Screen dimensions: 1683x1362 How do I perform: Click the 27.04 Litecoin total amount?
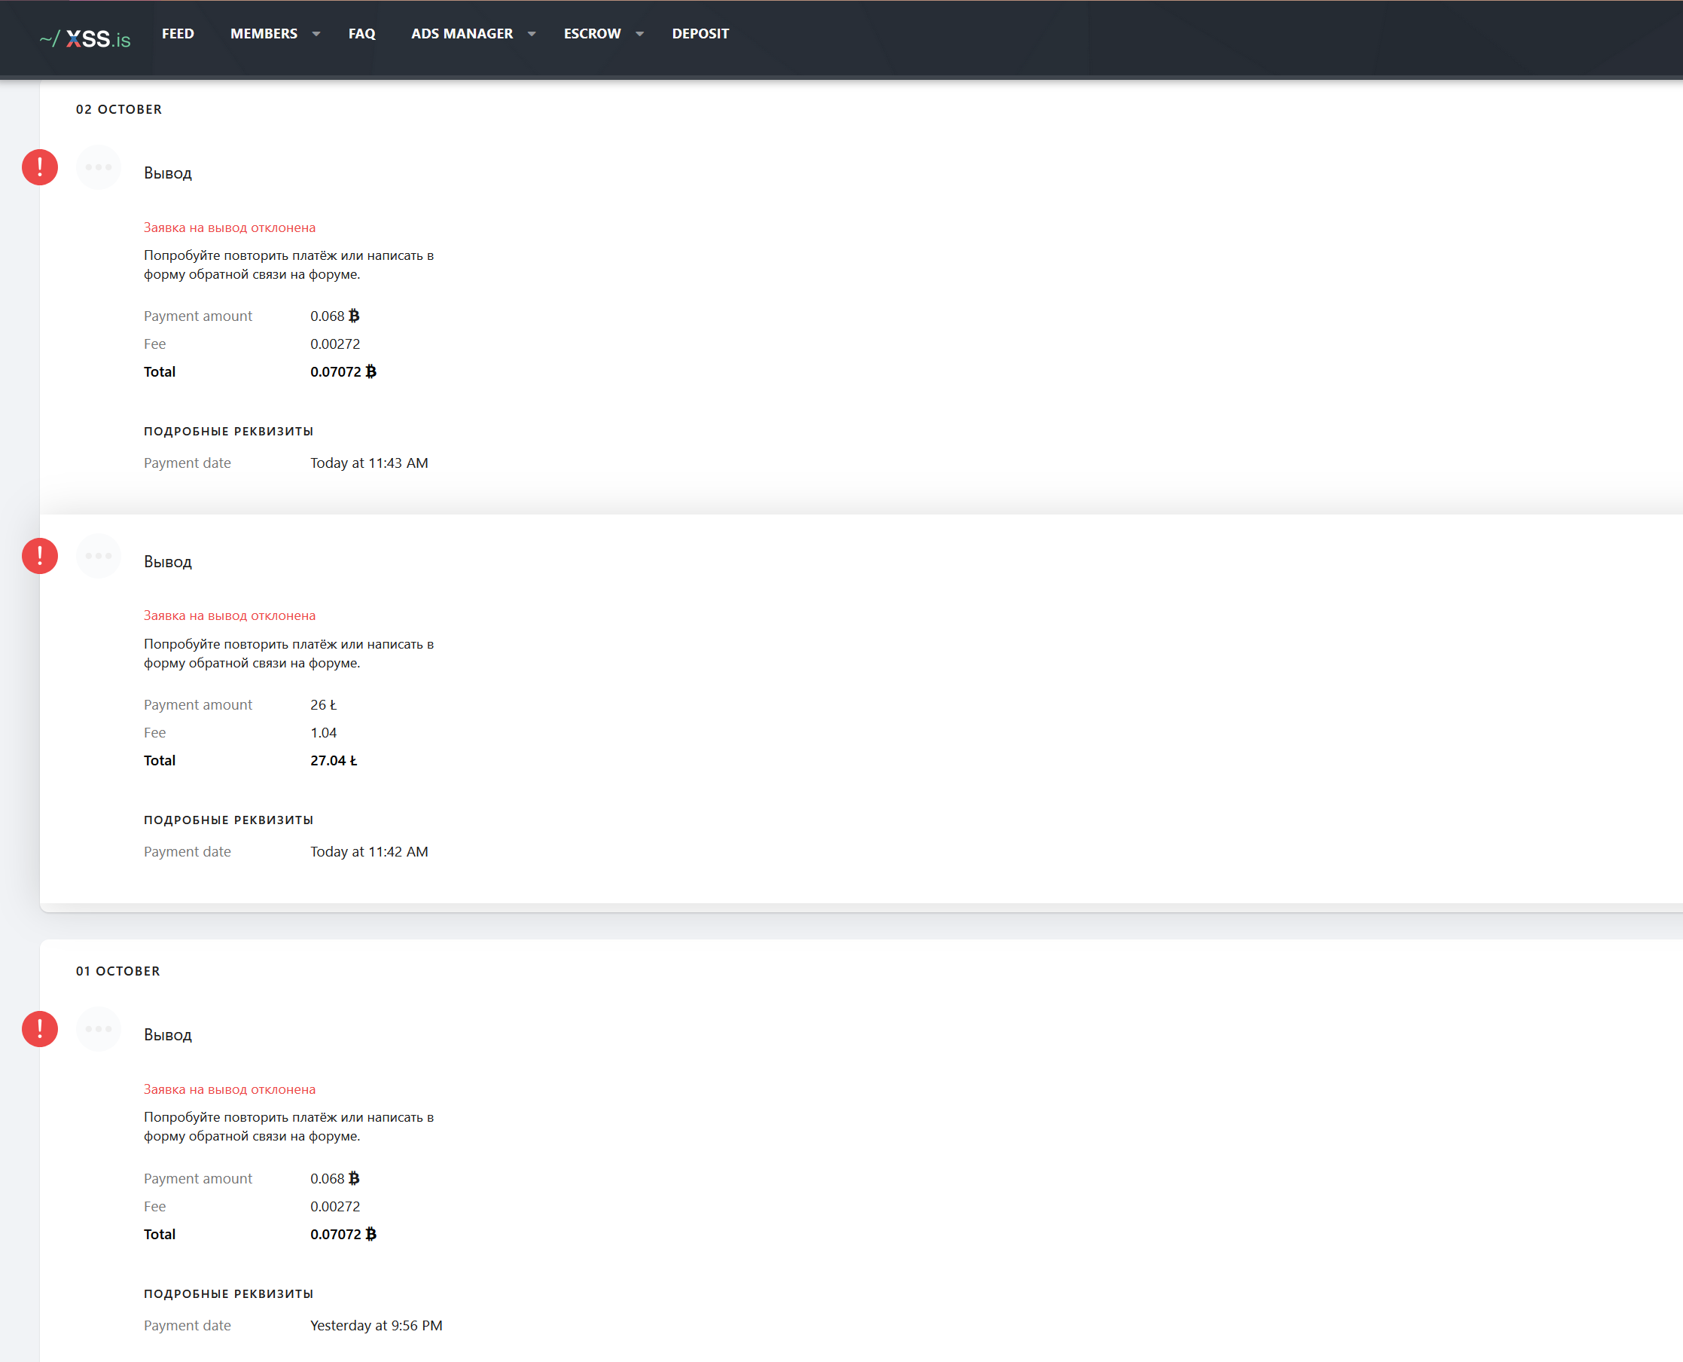[334, 760]
